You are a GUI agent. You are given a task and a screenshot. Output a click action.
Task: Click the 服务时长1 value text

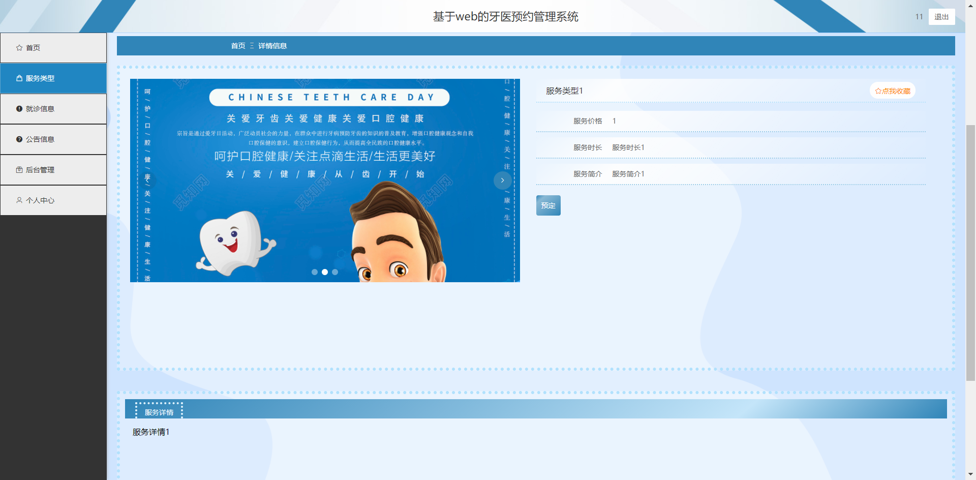(x=628, y=147)
